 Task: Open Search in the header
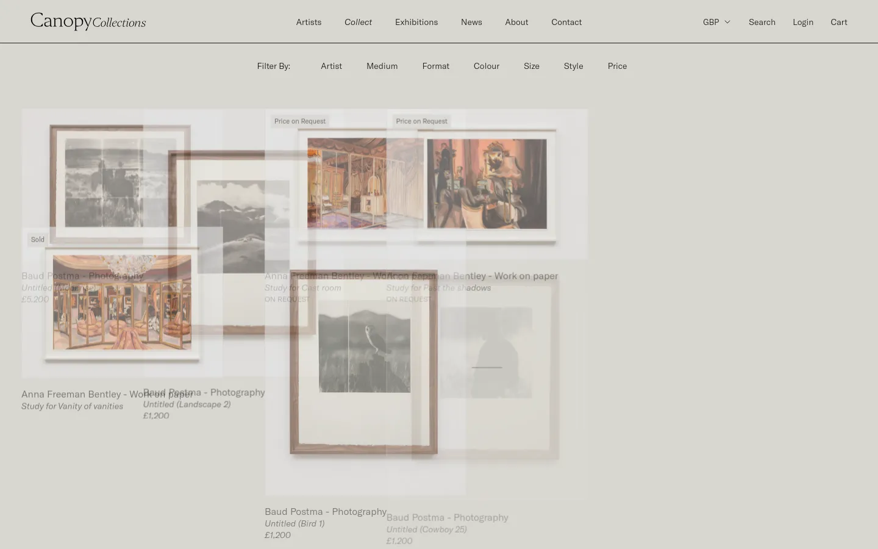762,22
